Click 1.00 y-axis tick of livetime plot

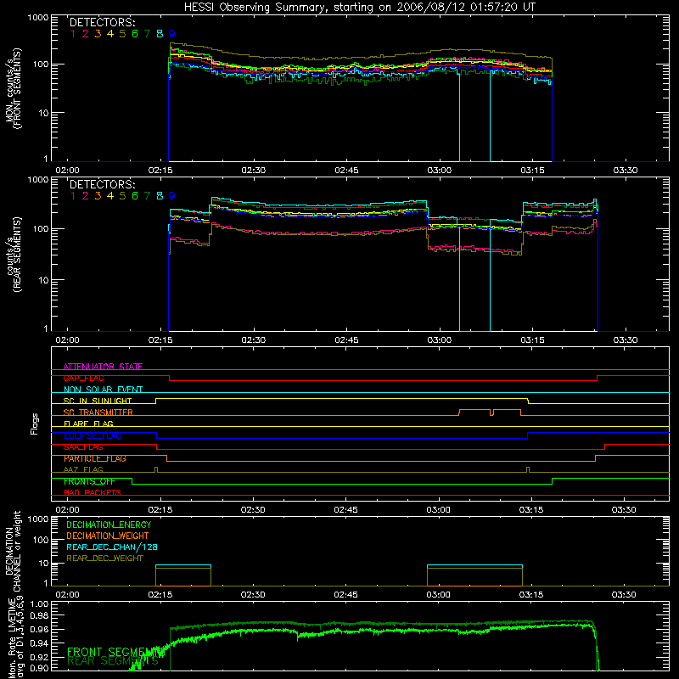[39, 604]
